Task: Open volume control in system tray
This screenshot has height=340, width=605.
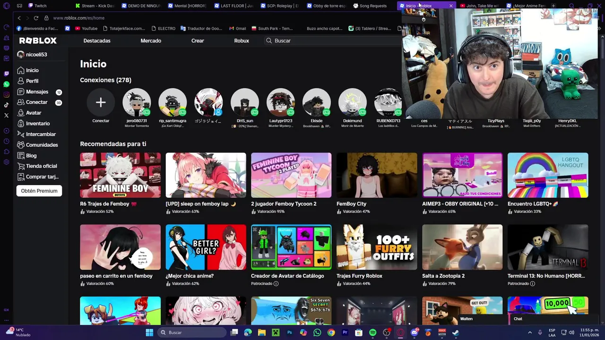Action: tap(571, 332)
